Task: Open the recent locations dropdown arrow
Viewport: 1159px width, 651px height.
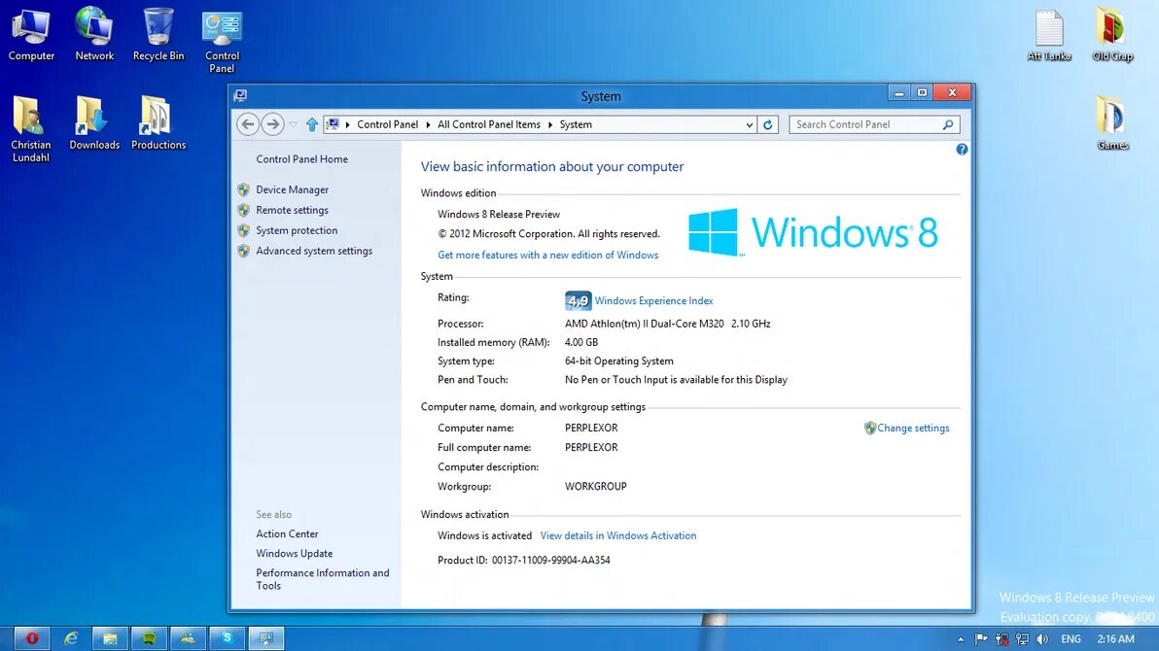Action: (x=294, y=124)
